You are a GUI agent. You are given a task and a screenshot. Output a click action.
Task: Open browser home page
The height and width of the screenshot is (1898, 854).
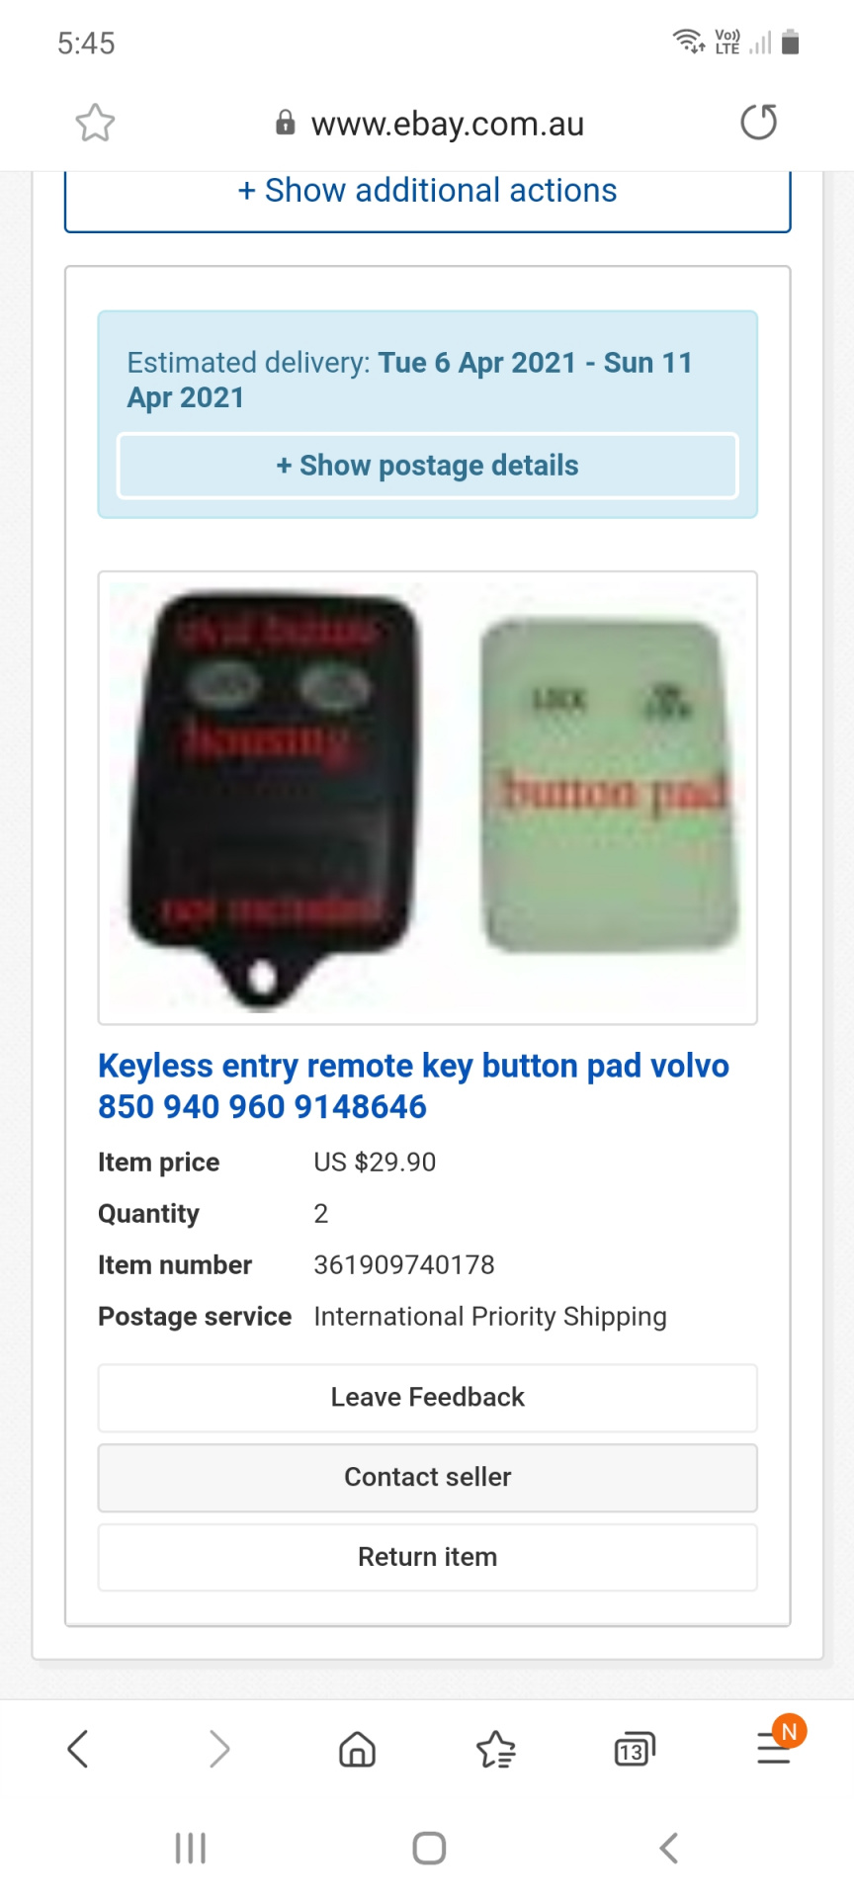point(357,1749)
